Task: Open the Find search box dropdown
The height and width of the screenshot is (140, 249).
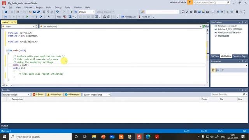Action: [178, 12]
